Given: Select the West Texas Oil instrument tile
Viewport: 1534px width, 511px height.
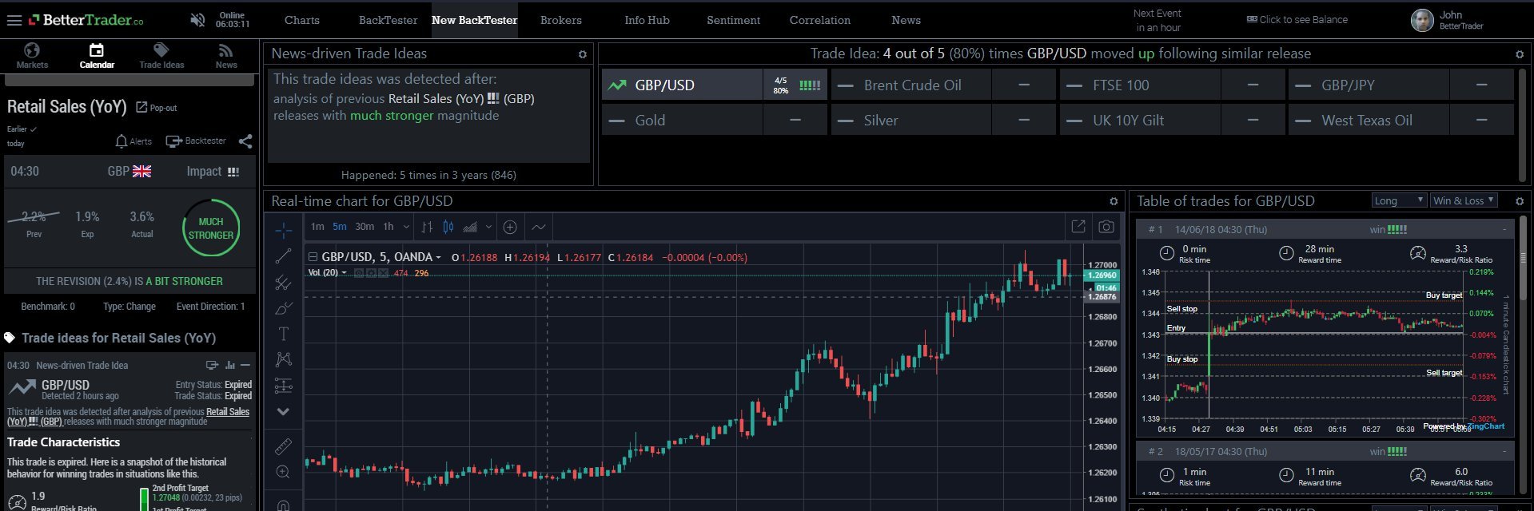Looking at the screenshot, I should [1401, 120].
